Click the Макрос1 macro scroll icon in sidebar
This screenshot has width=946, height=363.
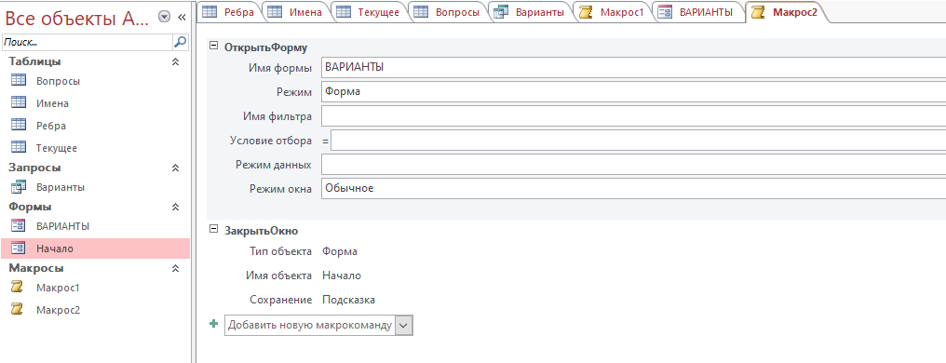point(19,288)
